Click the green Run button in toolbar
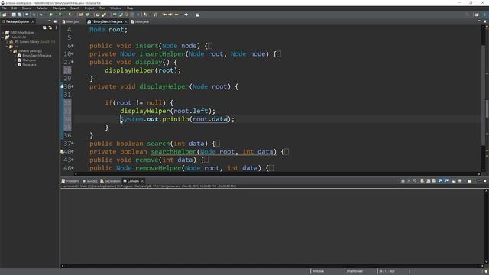Viewport: 489px width, 275px height. click(51, 15)
